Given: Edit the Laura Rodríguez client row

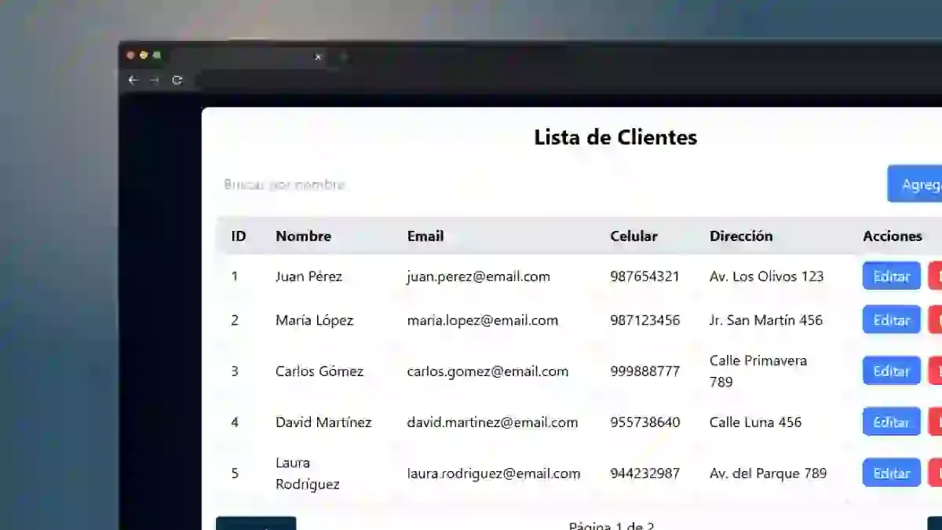Looking at the screenshot, I should click(892, 473).
